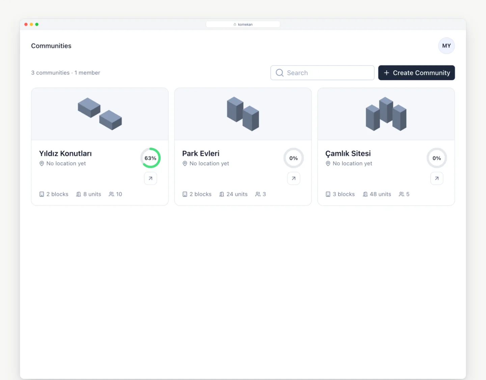Open the Yıldız Konutları building thumbnail

(x=100, y=114)
